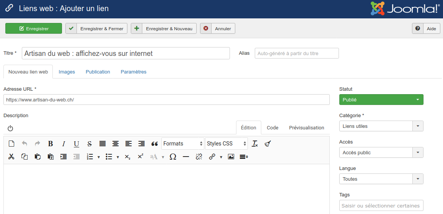The width and height of the screenshot is (443, 214).
Task: Open the Catégorie Liens utiles dropdown
Action: click(x=381, y=126)
